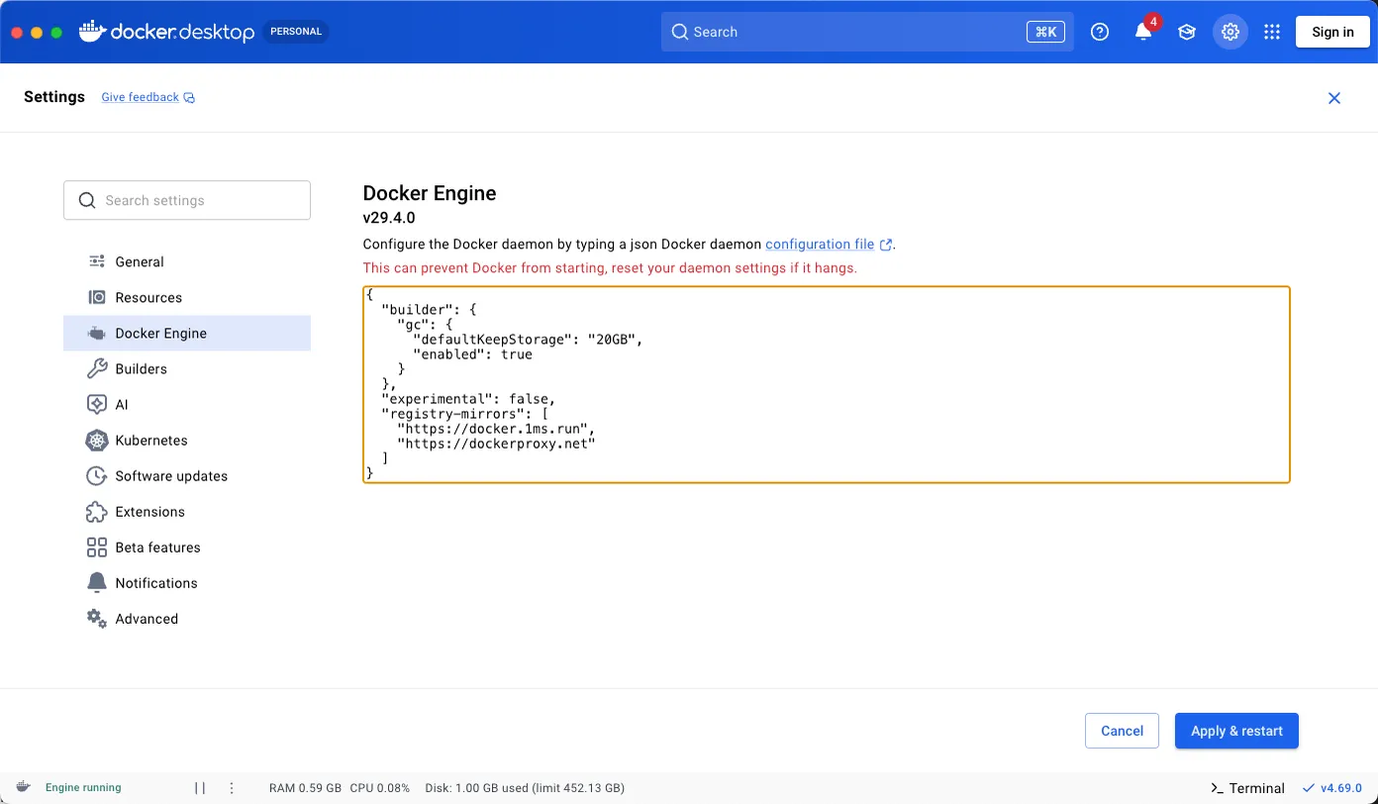
Task: Click inside the daemon JSON editor
Action: pos(827,384)
